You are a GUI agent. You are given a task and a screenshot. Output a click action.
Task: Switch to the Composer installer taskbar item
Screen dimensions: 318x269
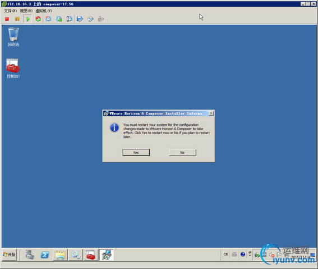[x=107, y=255]
